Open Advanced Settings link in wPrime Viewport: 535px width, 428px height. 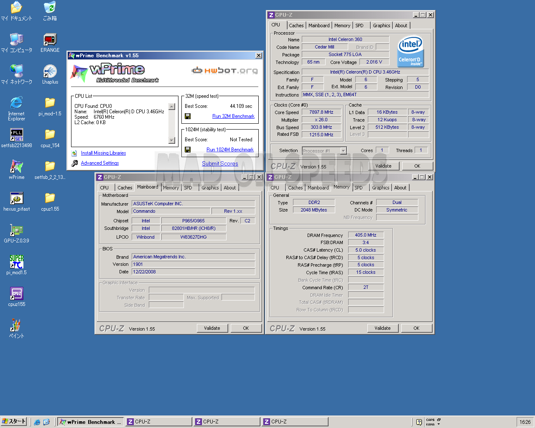(x=100, y=163)
